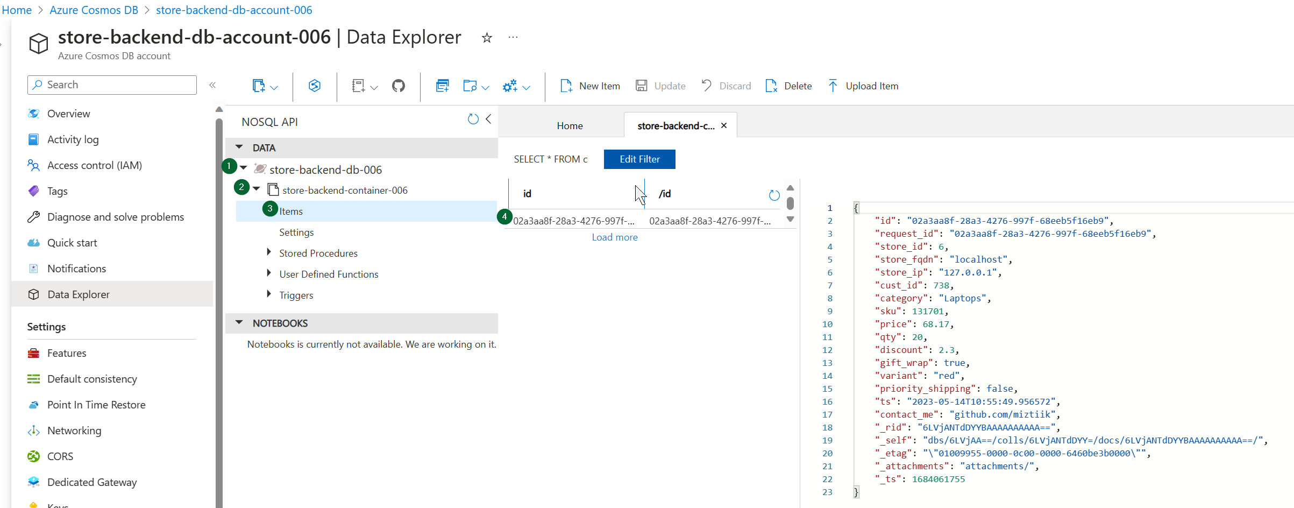Click the settings gear toolbar icon
The width and height of the screenshot is (1294, 508).
(510, 86)
